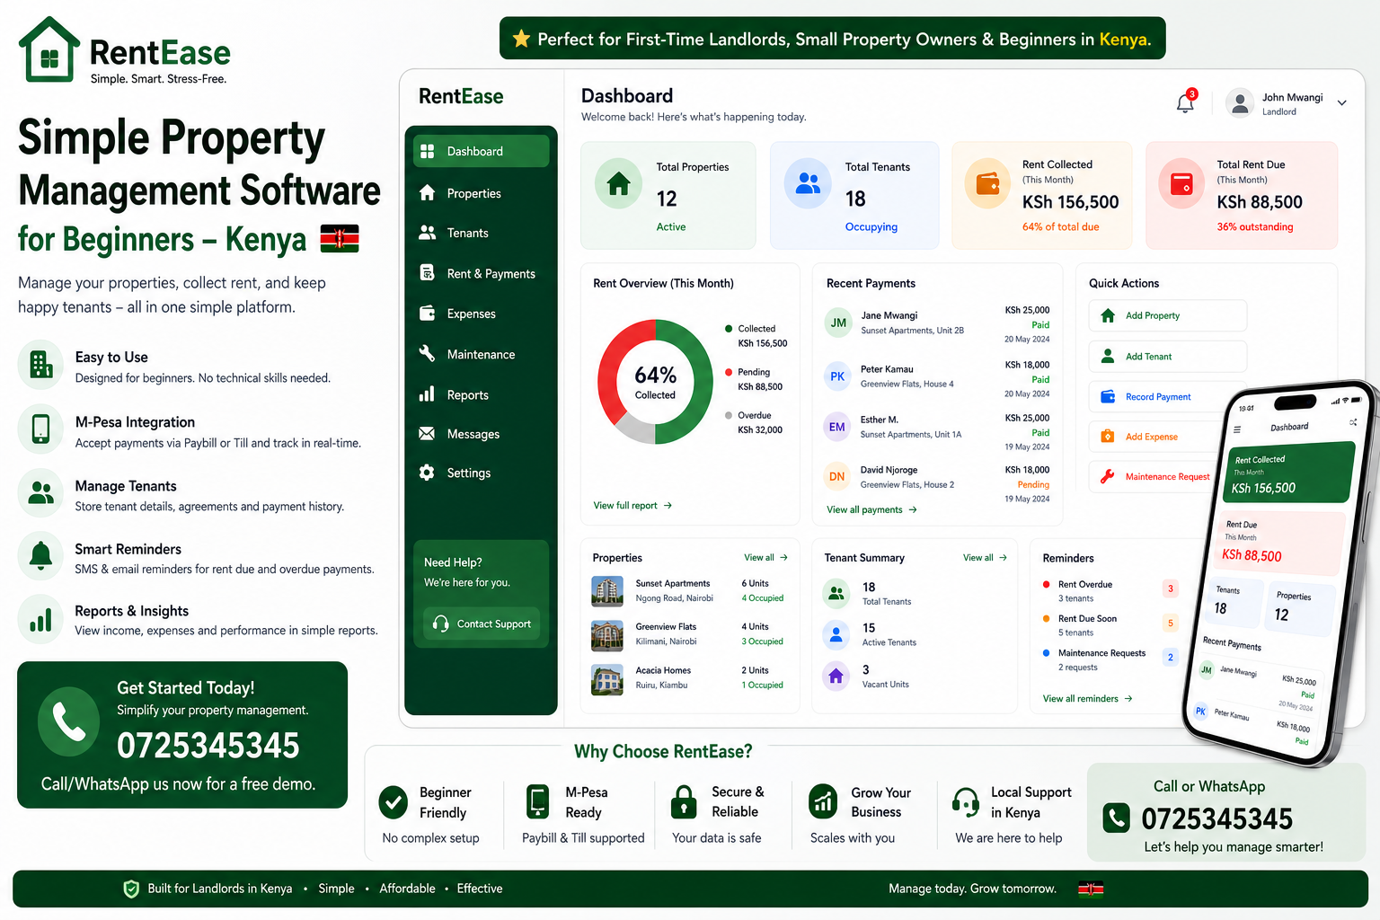Click the Settings gear icon in sidebar
This screenshot has height=920, width=1380.
427,473
